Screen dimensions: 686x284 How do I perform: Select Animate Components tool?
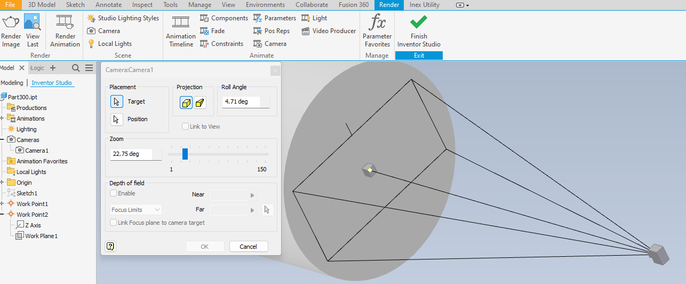[224, 18]
